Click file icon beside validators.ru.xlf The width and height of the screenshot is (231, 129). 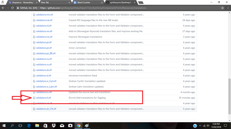[34, 64]
